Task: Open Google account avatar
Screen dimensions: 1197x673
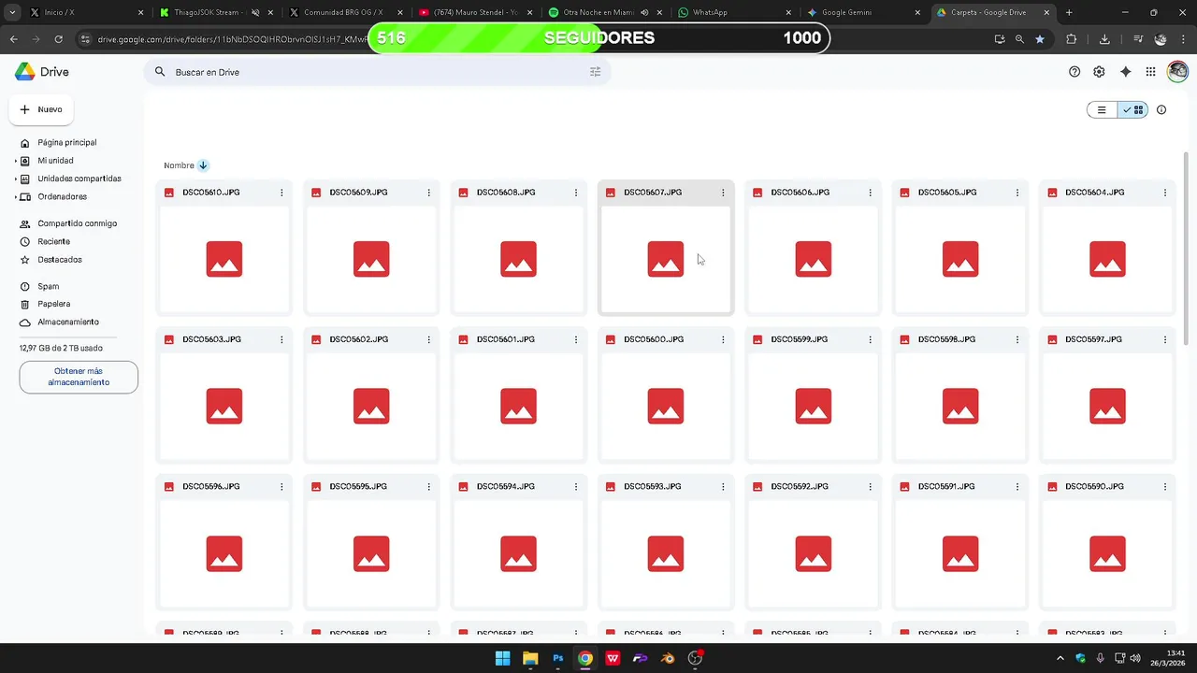Action: (1177, 72)
